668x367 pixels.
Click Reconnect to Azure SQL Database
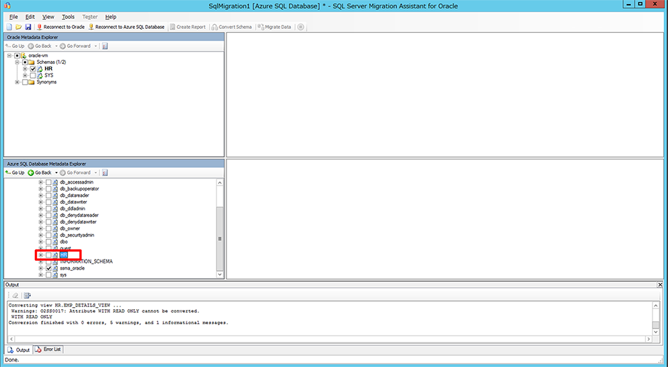point(127,27)
